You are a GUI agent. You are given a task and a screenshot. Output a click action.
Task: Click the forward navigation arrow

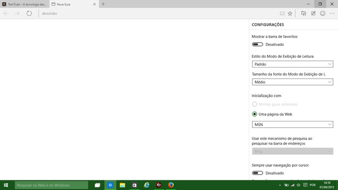point(17,13)
